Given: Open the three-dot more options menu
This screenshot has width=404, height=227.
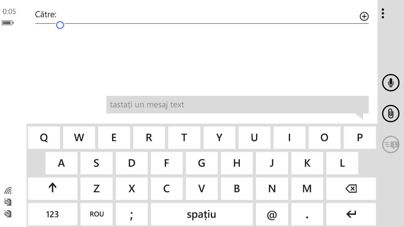Looking at the screenshot, I should (383, 14).
